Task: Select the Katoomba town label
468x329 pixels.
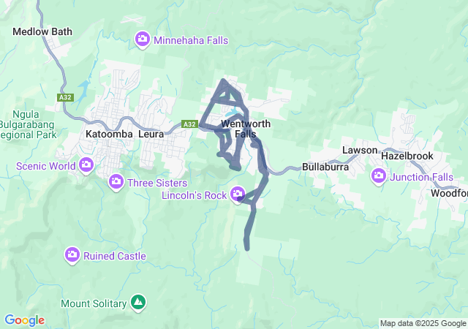Action: tap(109, 134)
